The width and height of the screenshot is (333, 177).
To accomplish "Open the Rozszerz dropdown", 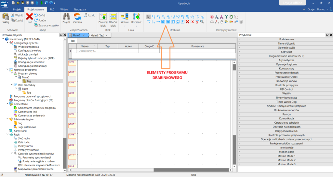I will (136, 26).
